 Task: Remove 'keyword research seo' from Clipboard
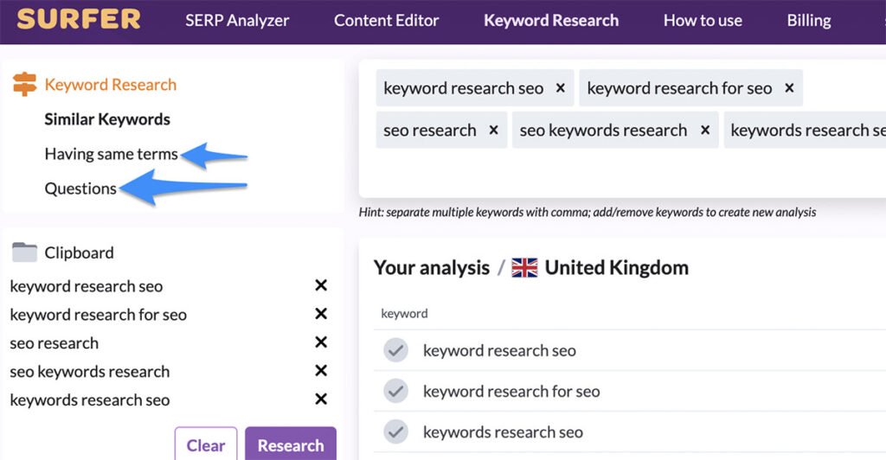[321, 285]
